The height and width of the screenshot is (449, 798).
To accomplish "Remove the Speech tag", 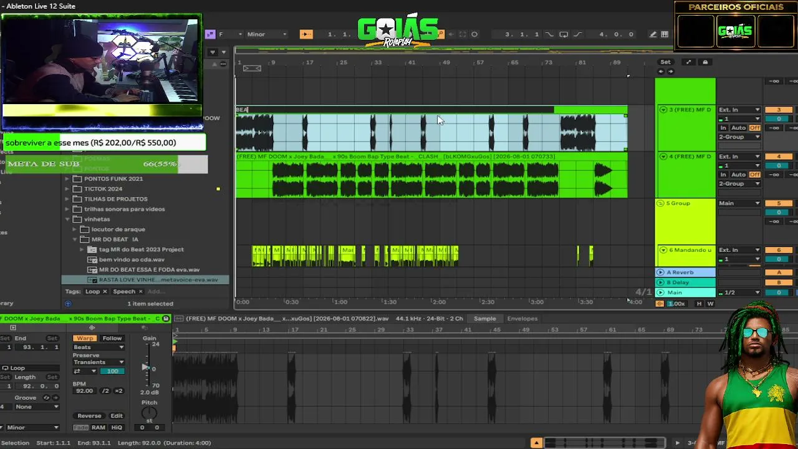I will (x=140, y=291).
